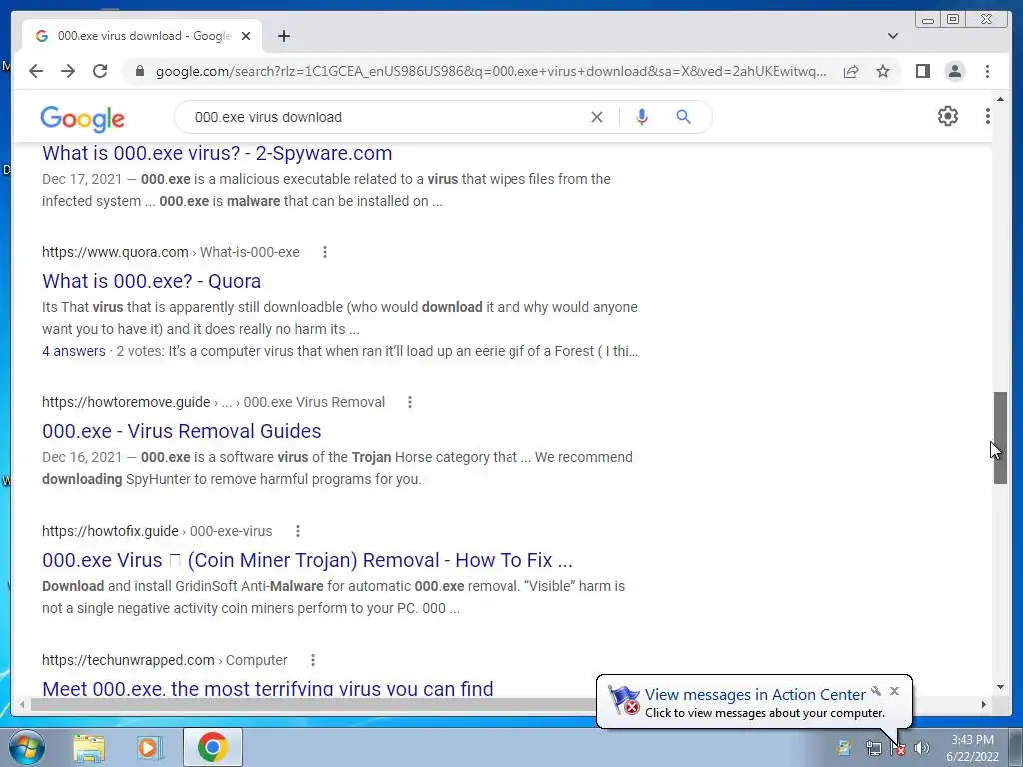Open the network tray icon
This screenshot has width=1023, height=767.
[x=873, y=748]
